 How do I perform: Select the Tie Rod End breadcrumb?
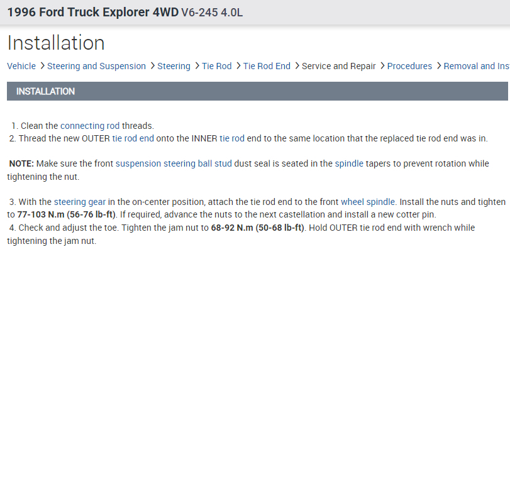[267, 66]
